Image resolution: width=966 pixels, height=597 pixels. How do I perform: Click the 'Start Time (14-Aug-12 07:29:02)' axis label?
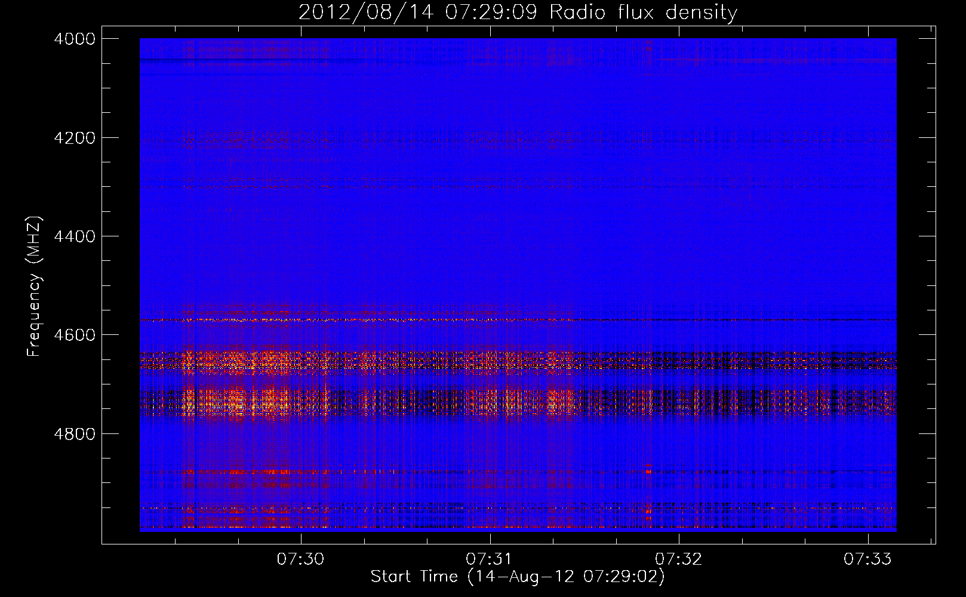click(x=517, y=577)
